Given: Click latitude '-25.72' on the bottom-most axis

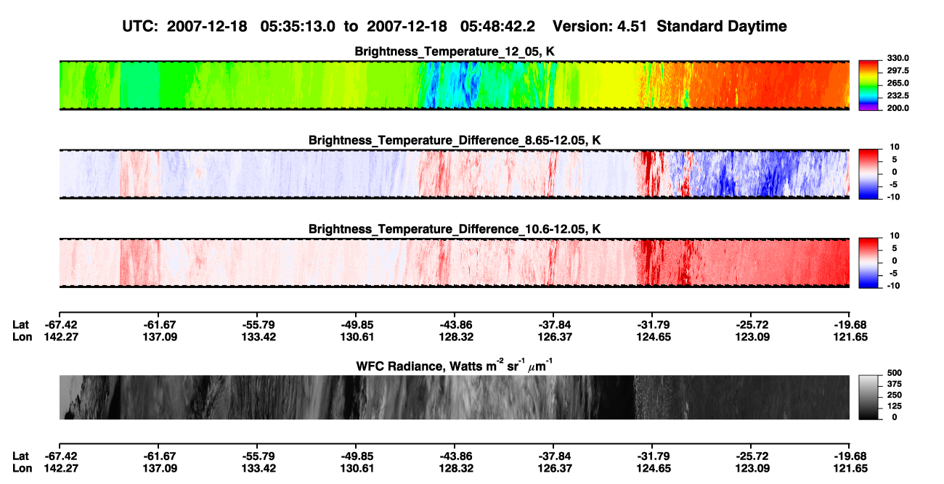Looking at the screenshot, I should pos(751,456).
